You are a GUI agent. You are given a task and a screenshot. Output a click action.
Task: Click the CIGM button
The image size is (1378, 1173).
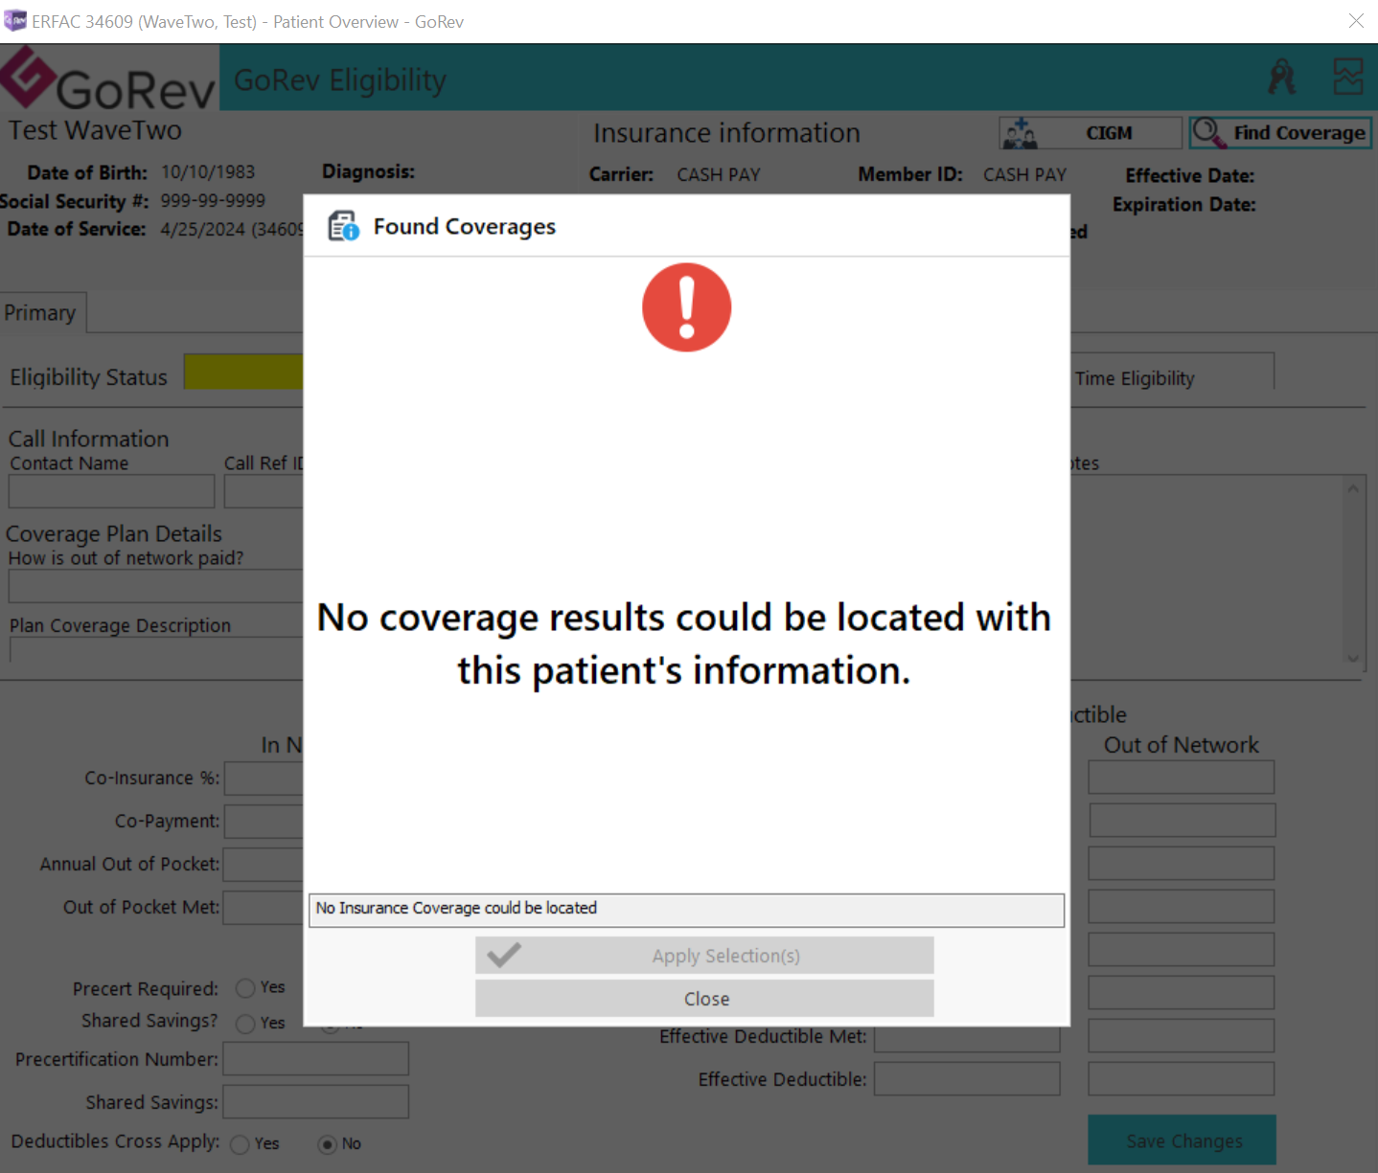(x=1091, y=132)
